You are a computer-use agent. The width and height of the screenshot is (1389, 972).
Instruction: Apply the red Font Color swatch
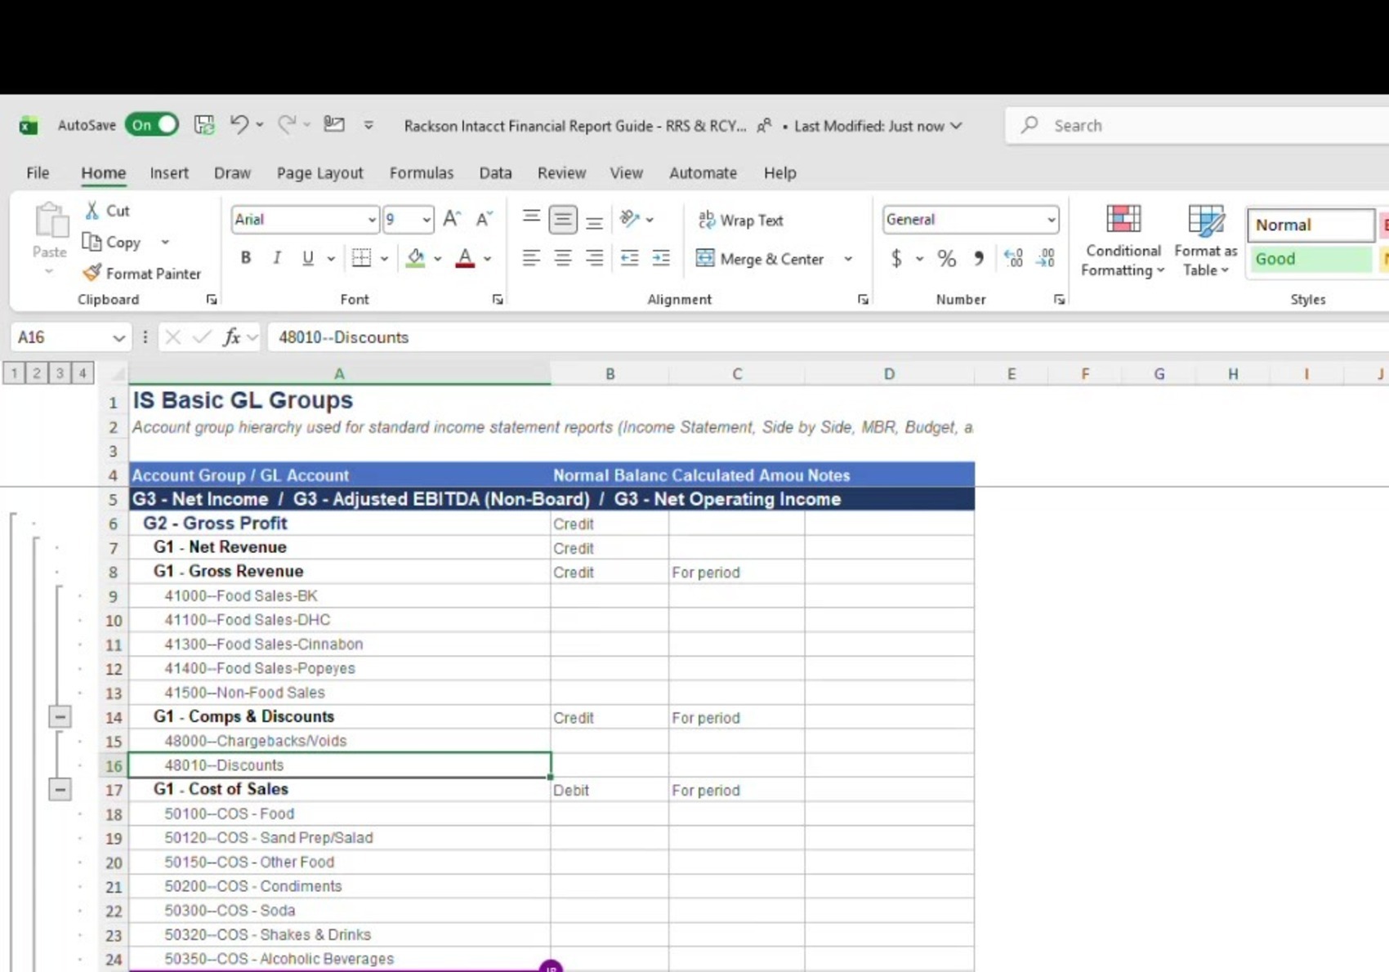pyautogui.click(x=465, y=258)
